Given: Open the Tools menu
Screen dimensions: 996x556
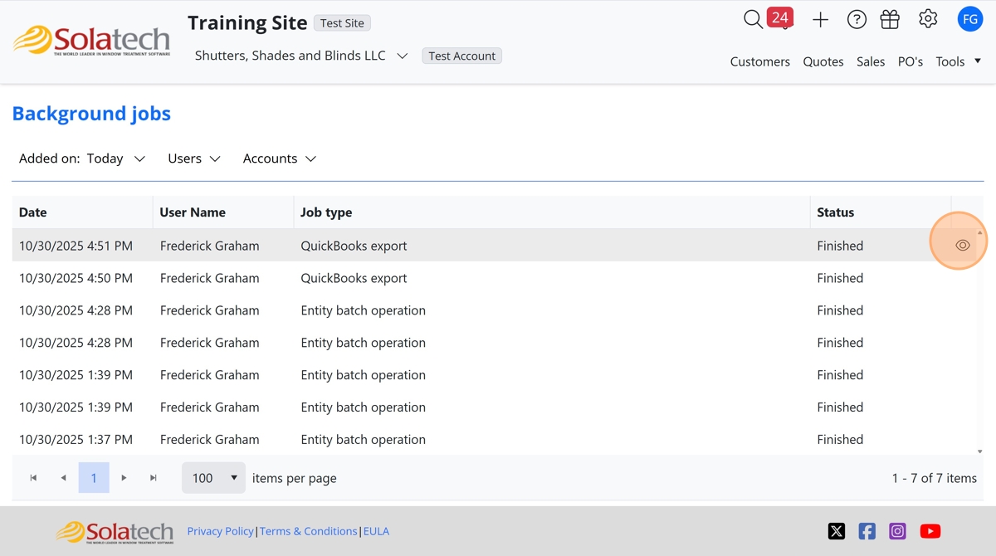Looking at the screenshot, I should 958,61.
